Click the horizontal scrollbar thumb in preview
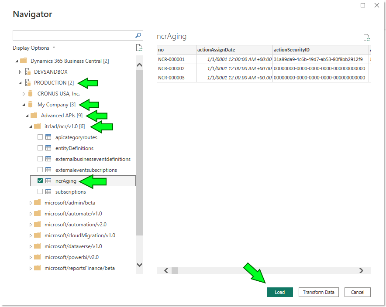The width and height of the screenshot is (386, 307). pos(175,271)
